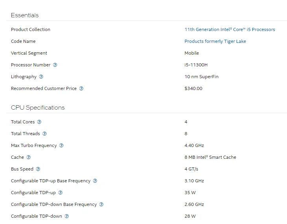This screenshot has width=287, height=224.
Task: Click the 10 nm SuperFin lithography value
Action: tap(201, 77)
